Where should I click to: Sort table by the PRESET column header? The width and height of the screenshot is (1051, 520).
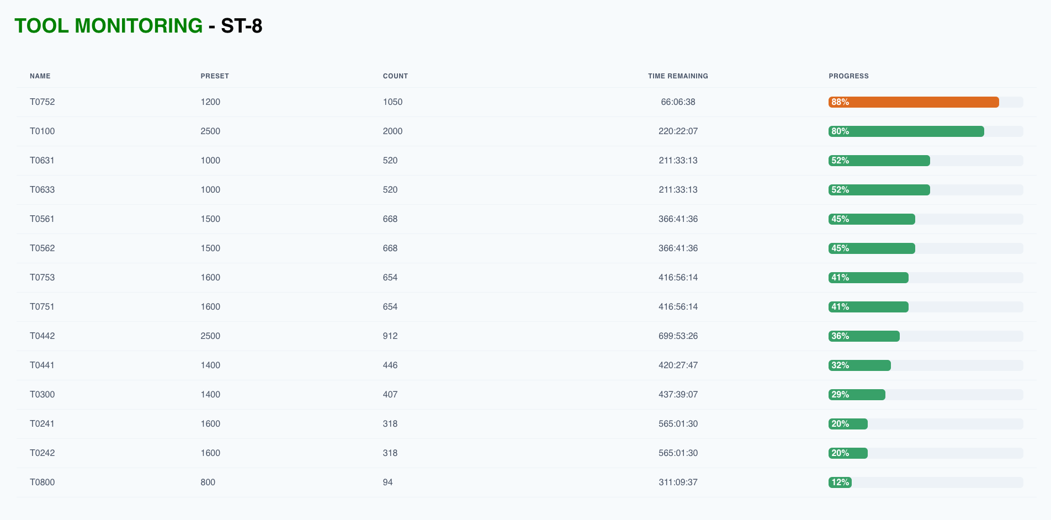(215, 76)
